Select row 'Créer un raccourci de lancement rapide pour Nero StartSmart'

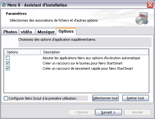76,68
